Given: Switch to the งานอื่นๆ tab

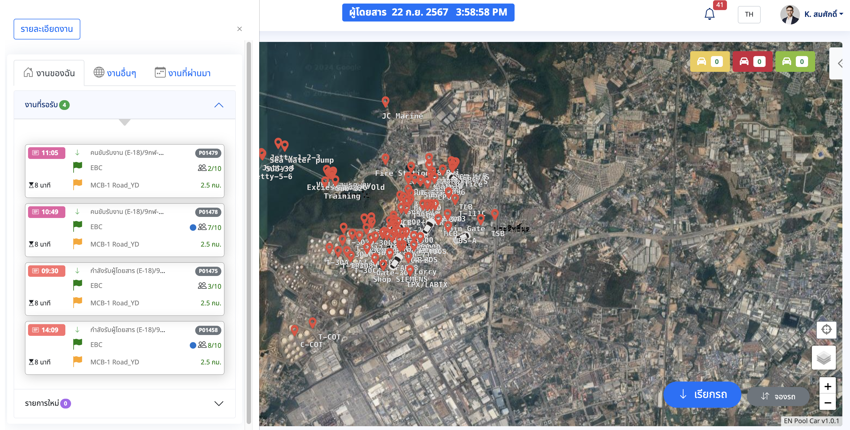Looking at the screenshot, I should (115, 73).
